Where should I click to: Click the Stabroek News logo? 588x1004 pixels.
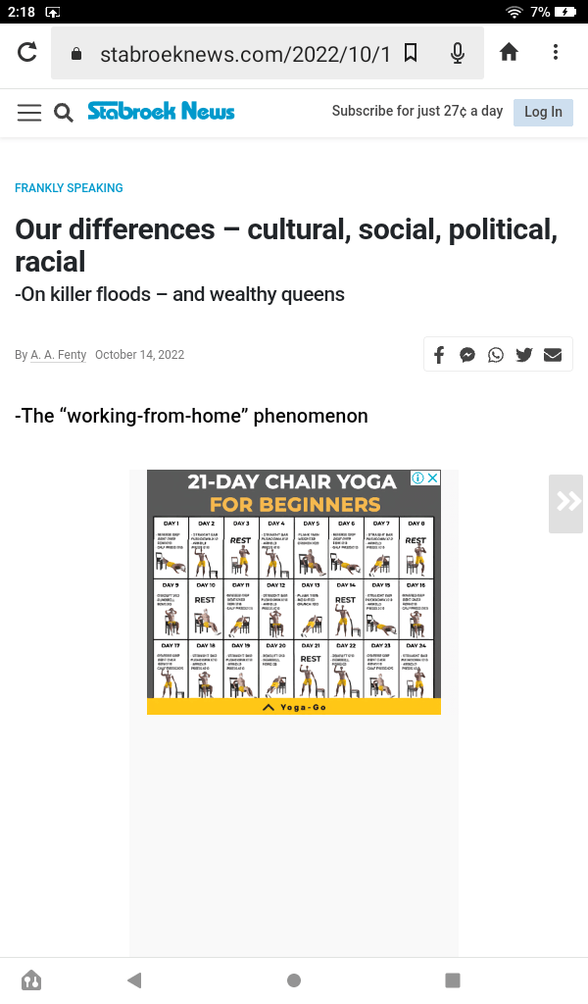pos(161,111)
